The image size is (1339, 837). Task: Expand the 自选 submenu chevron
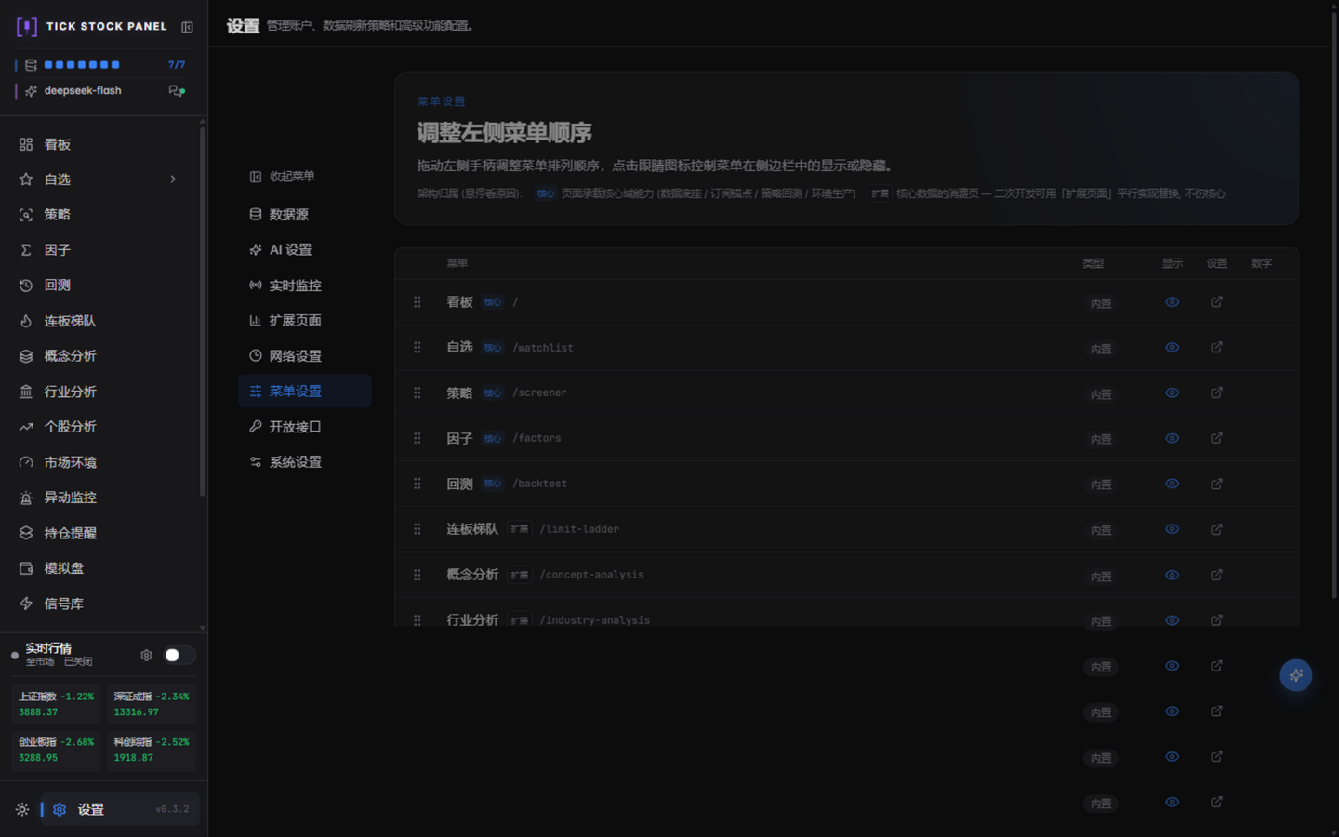(x=173, y=179)
